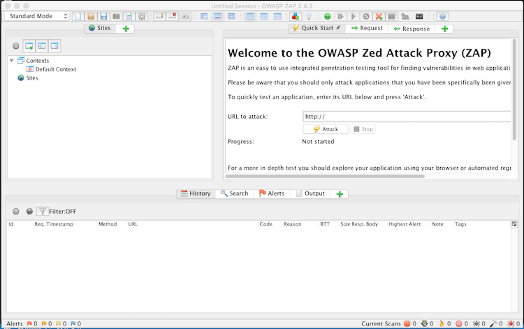Select the Full layout toolbar icon

point(231,16)
